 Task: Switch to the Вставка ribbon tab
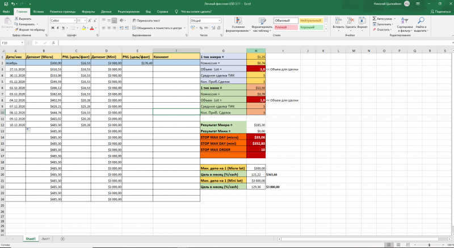point(38,11)
